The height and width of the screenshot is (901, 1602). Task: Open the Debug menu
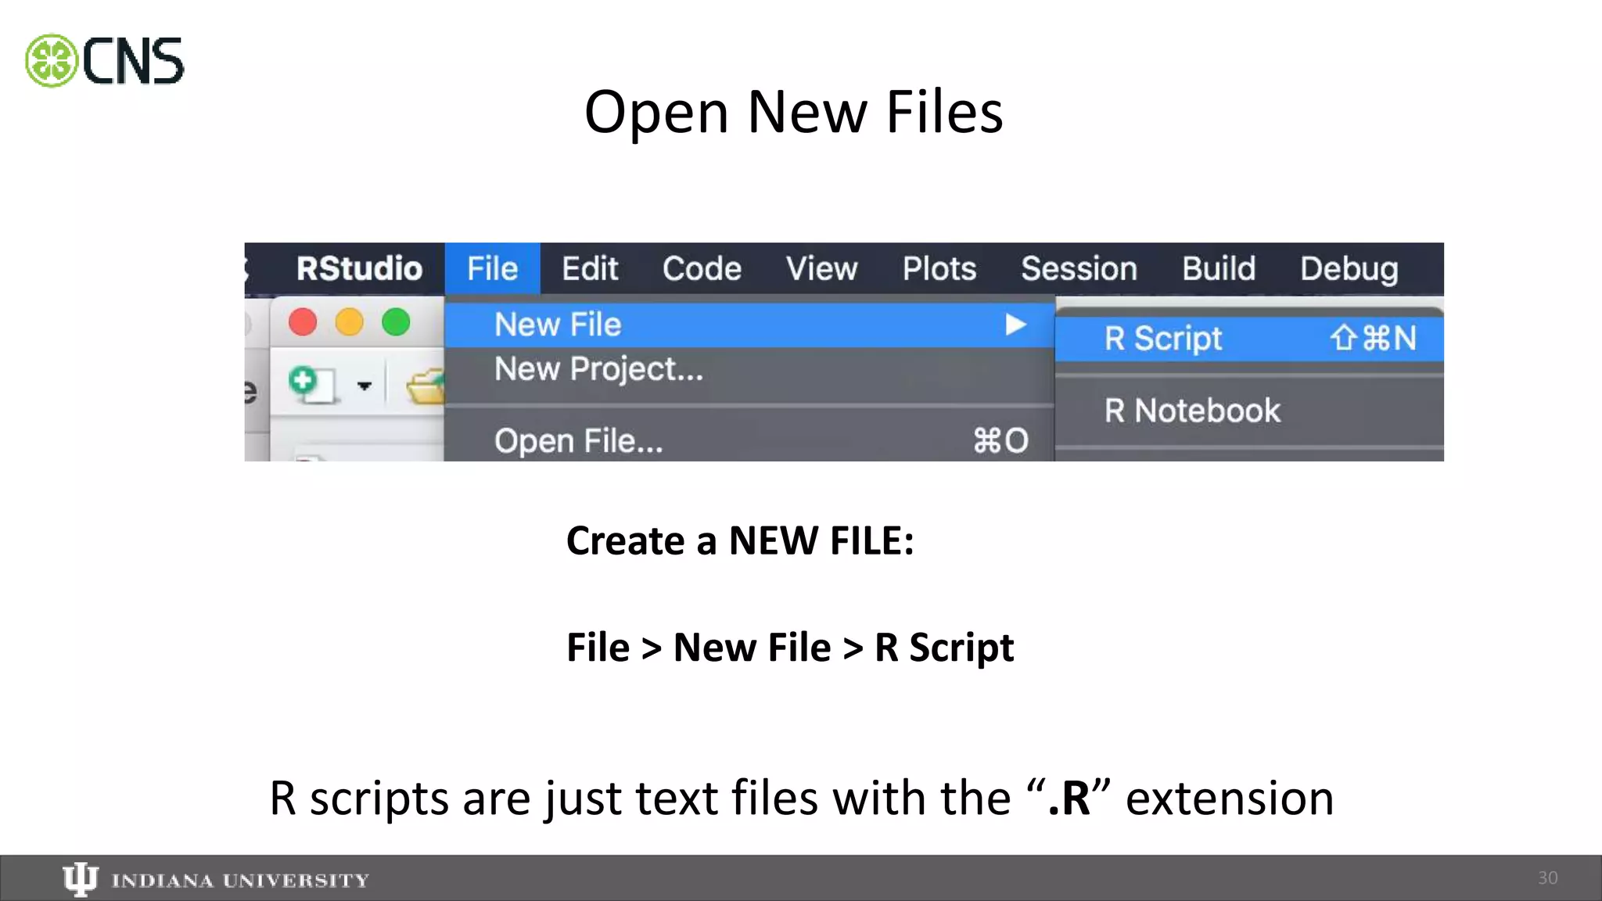pyautogui.click(x=1349, y=269)
